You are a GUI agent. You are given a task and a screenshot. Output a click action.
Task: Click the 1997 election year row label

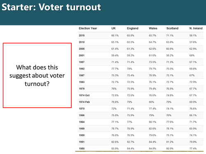(82, 62)
